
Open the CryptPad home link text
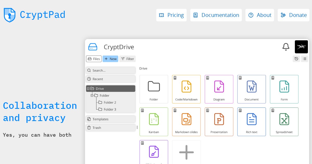pos(42,15)
